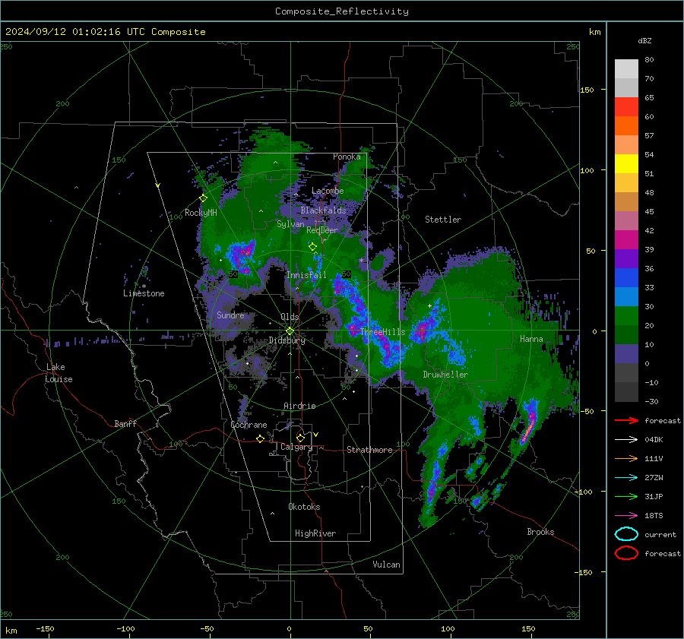The width and height of the screenshot is (684, 639).
Task: Click the yellow diamond marker at the radar center
Action: (290, 331)
